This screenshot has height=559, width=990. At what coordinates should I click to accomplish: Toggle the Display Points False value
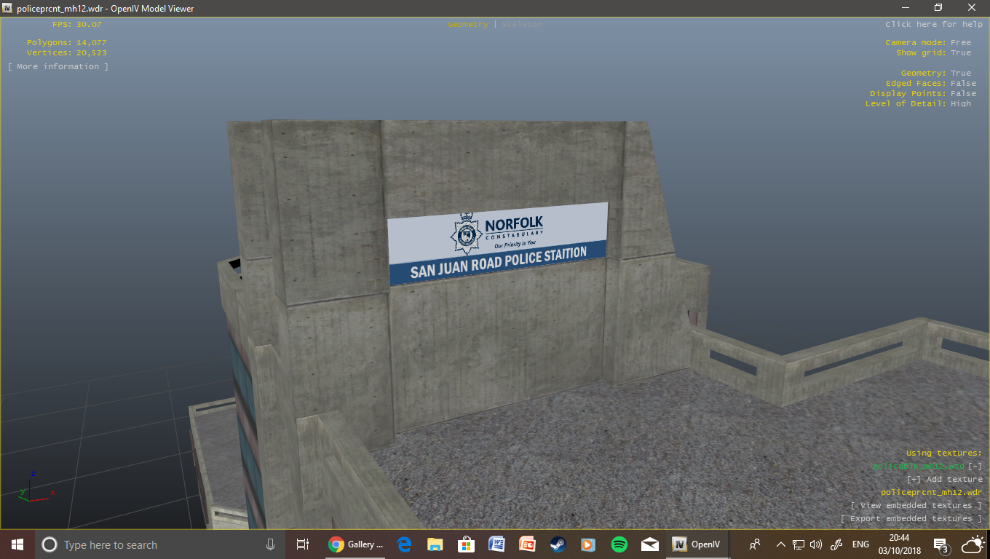[963, 94]
